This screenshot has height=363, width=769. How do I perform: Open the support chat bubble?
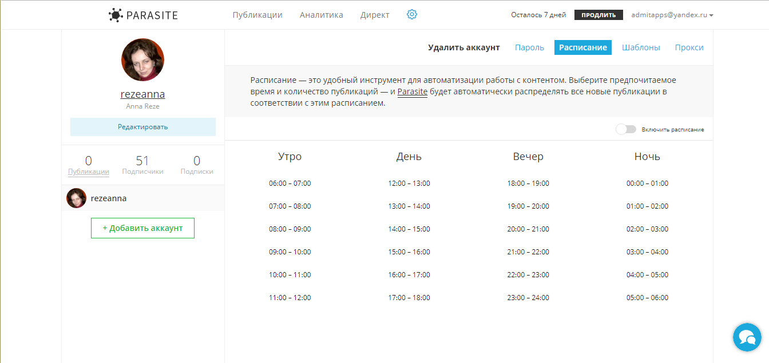[747, 337]
